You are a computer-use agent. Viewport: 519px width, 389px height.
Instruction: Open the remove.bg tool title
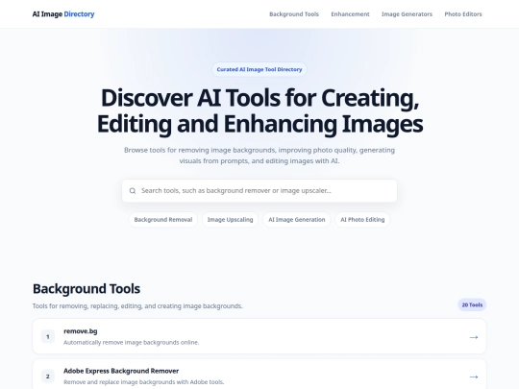[81, 331]
